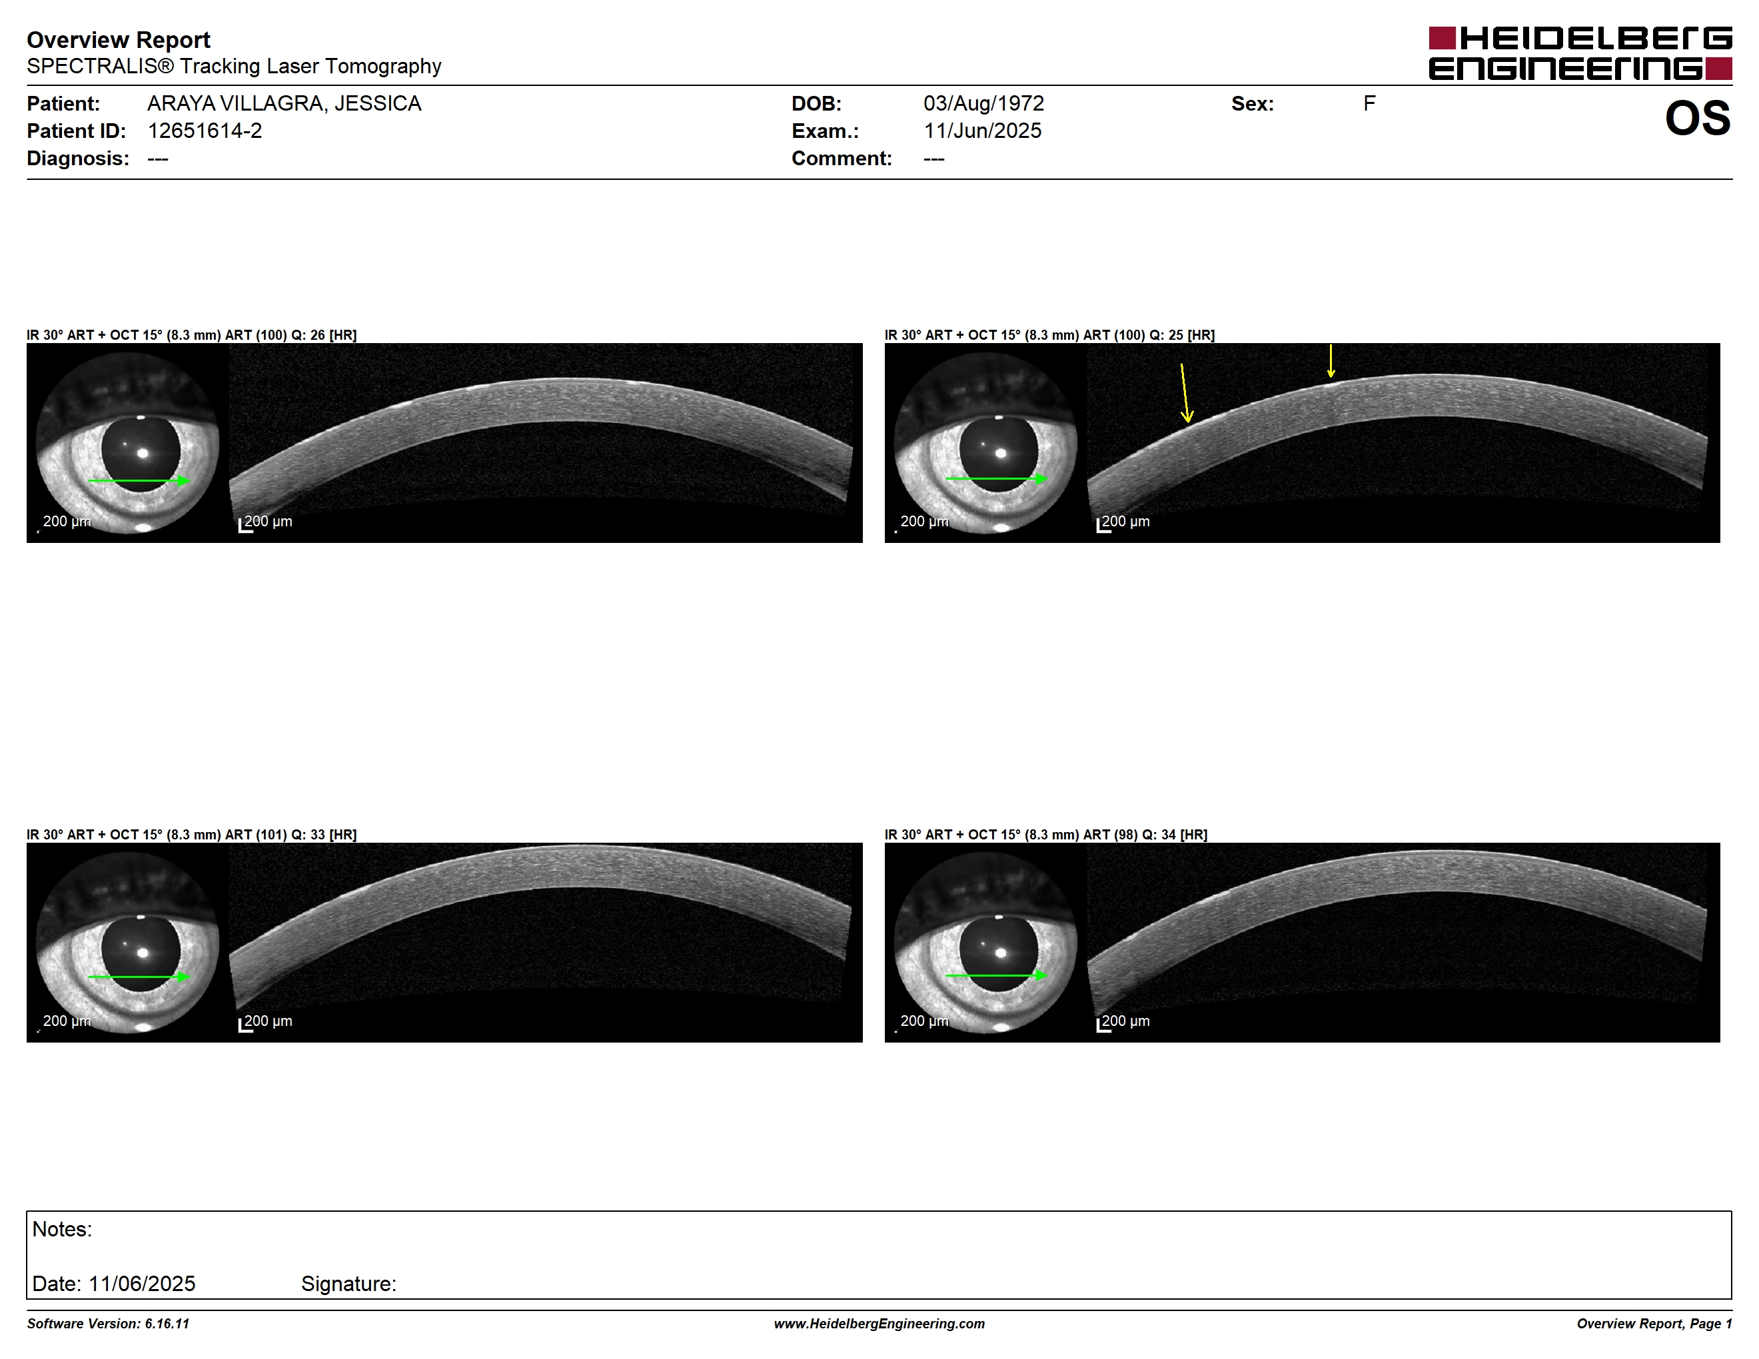
Task: Click the scan caption with 'Q: 34'
Action: coord(1046,835)
